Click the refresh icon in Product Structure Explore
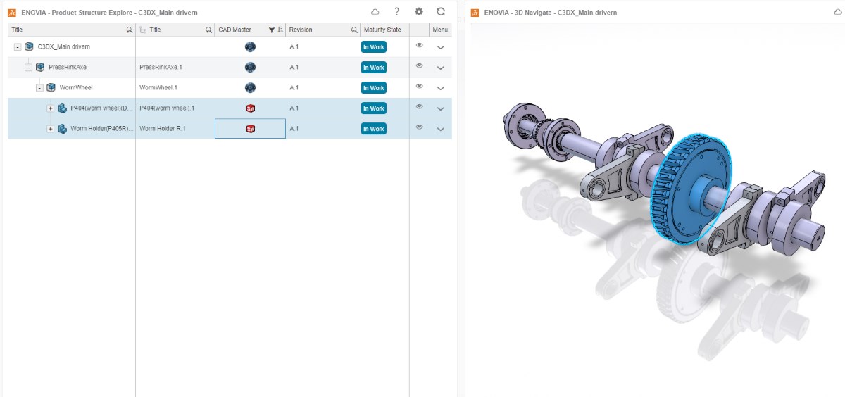 441,12
